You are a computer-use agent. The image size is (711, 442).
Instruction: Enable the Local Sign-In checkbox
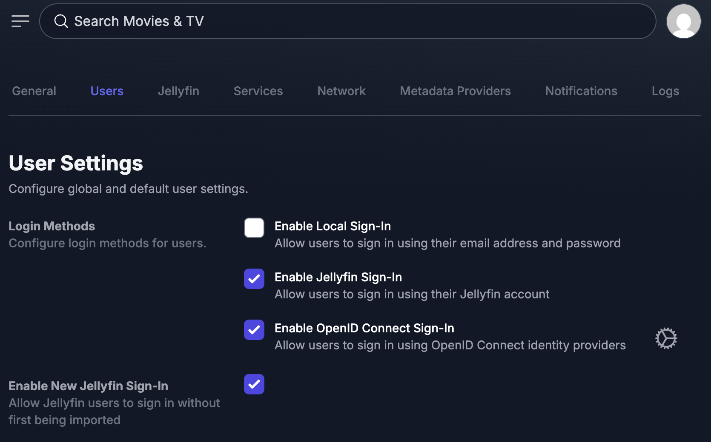click(x=254, y=228)
